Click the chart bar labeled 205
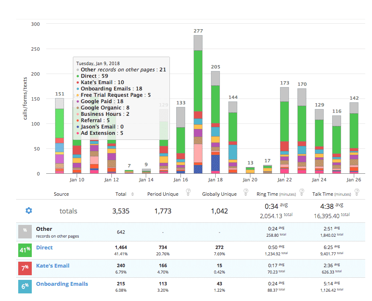Viewport: 372px width, 301px height. [x=216, y=123]
